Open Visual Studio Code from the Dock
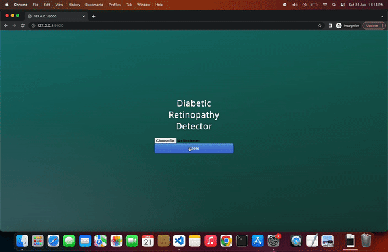Viewport: 388px width, 252px height. point(179,240)
